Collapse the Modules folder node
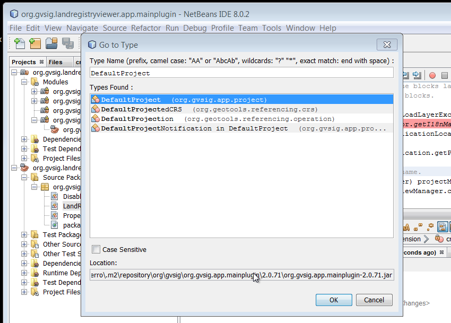This screenshot has width=451, height=323. click(24, 82)
